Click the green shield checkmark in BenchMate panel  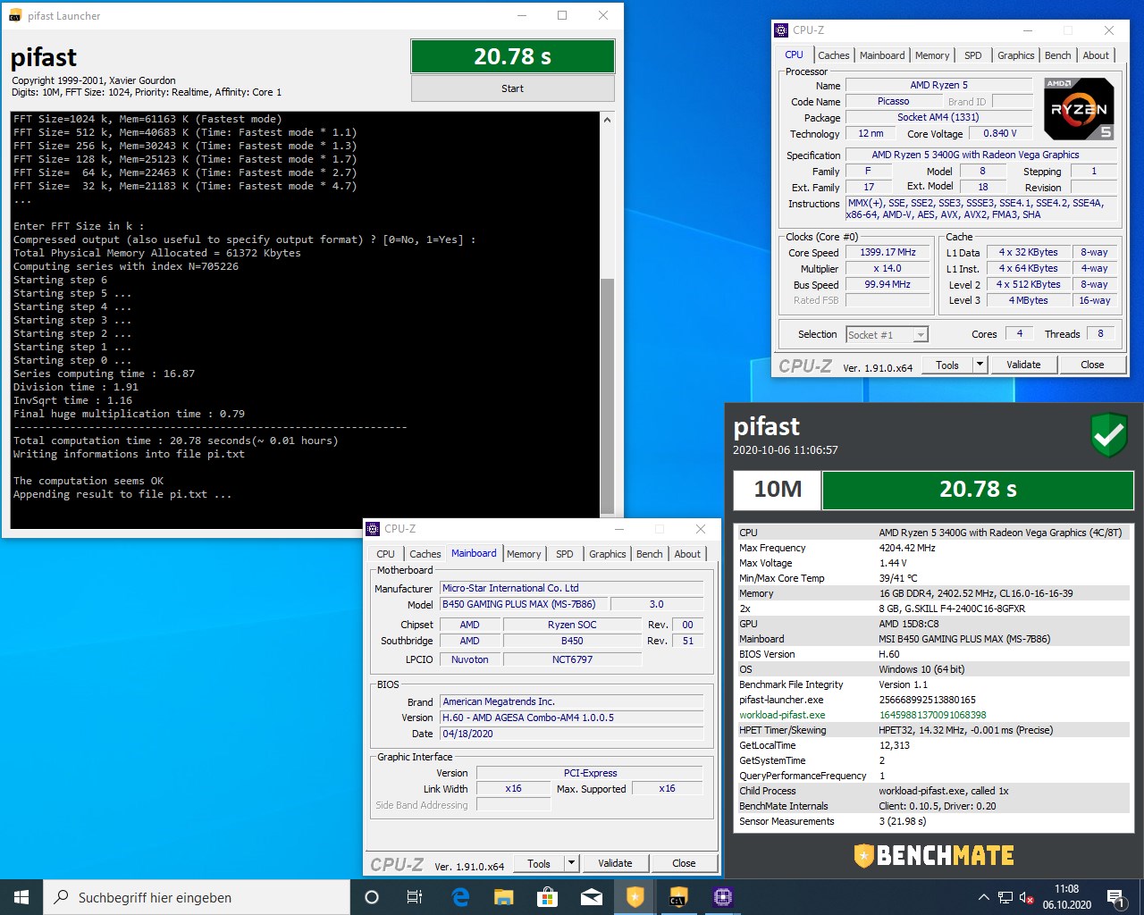tap(1109, 435)
